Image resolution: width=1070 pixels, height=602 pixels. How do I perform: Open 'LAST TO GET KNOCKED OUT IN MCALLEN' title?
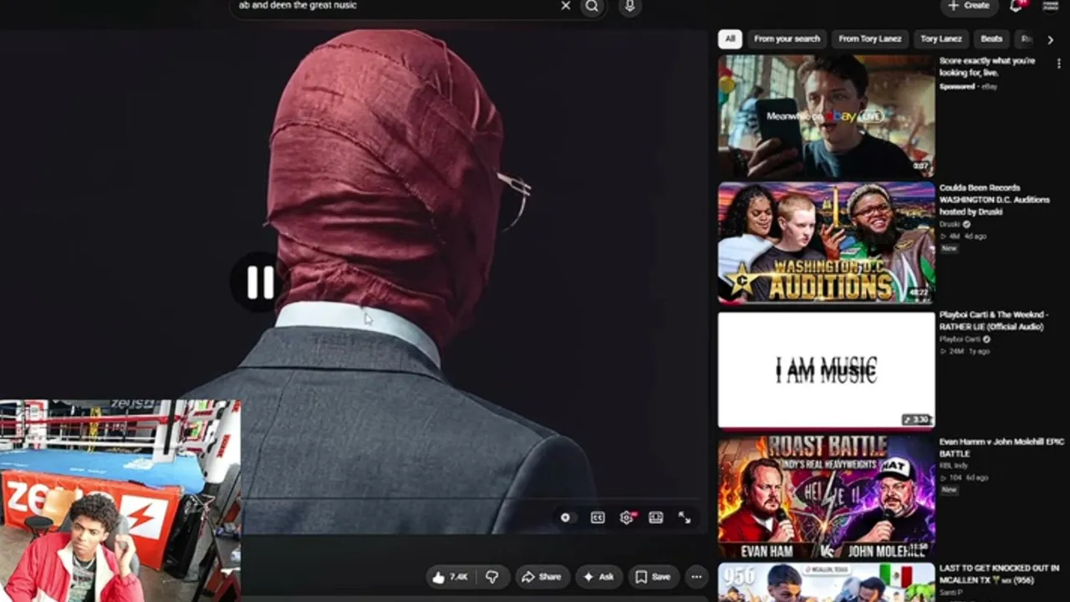(999, 574)
